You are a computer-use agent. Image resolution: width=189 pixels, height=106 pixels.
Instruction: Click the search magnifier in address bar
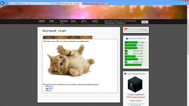click(53, 4)
